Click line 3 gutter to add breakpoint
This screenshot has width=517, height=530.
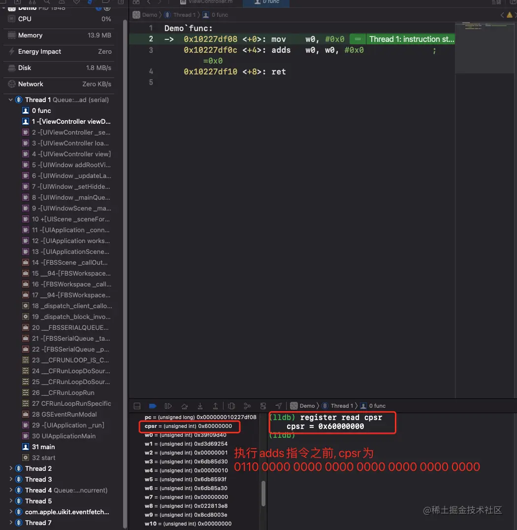(151, 50)
